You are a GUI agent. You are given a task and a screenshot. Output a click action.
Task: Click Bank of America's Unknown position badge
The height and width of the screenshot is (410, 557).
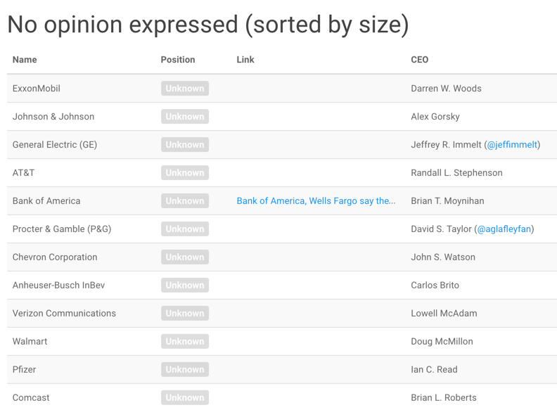[x=185, y=201]
